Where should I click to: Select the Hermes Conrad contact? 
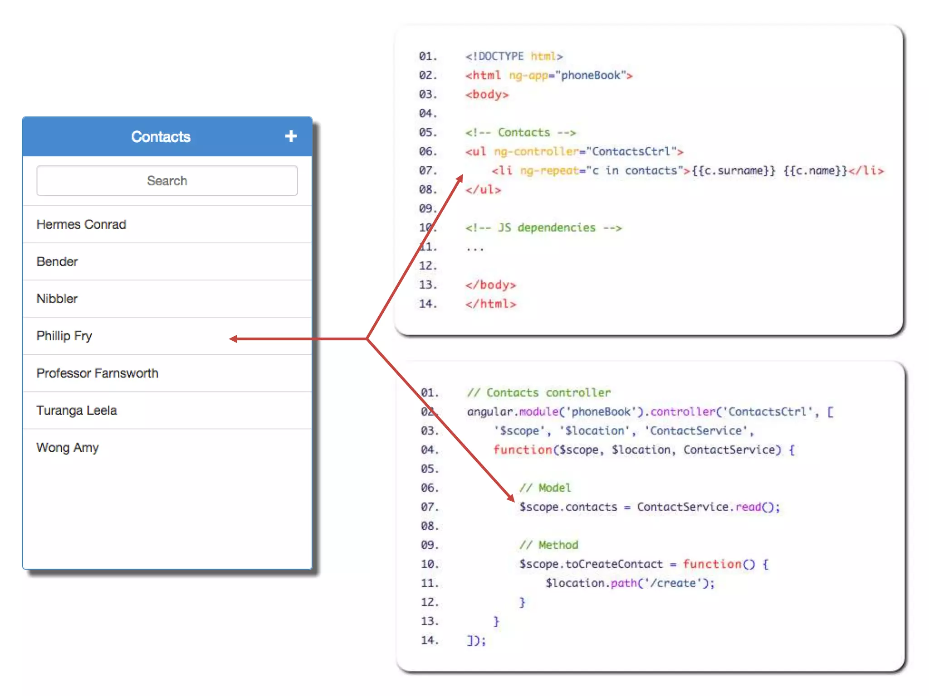pyautogui.click(x=82, y=224)
